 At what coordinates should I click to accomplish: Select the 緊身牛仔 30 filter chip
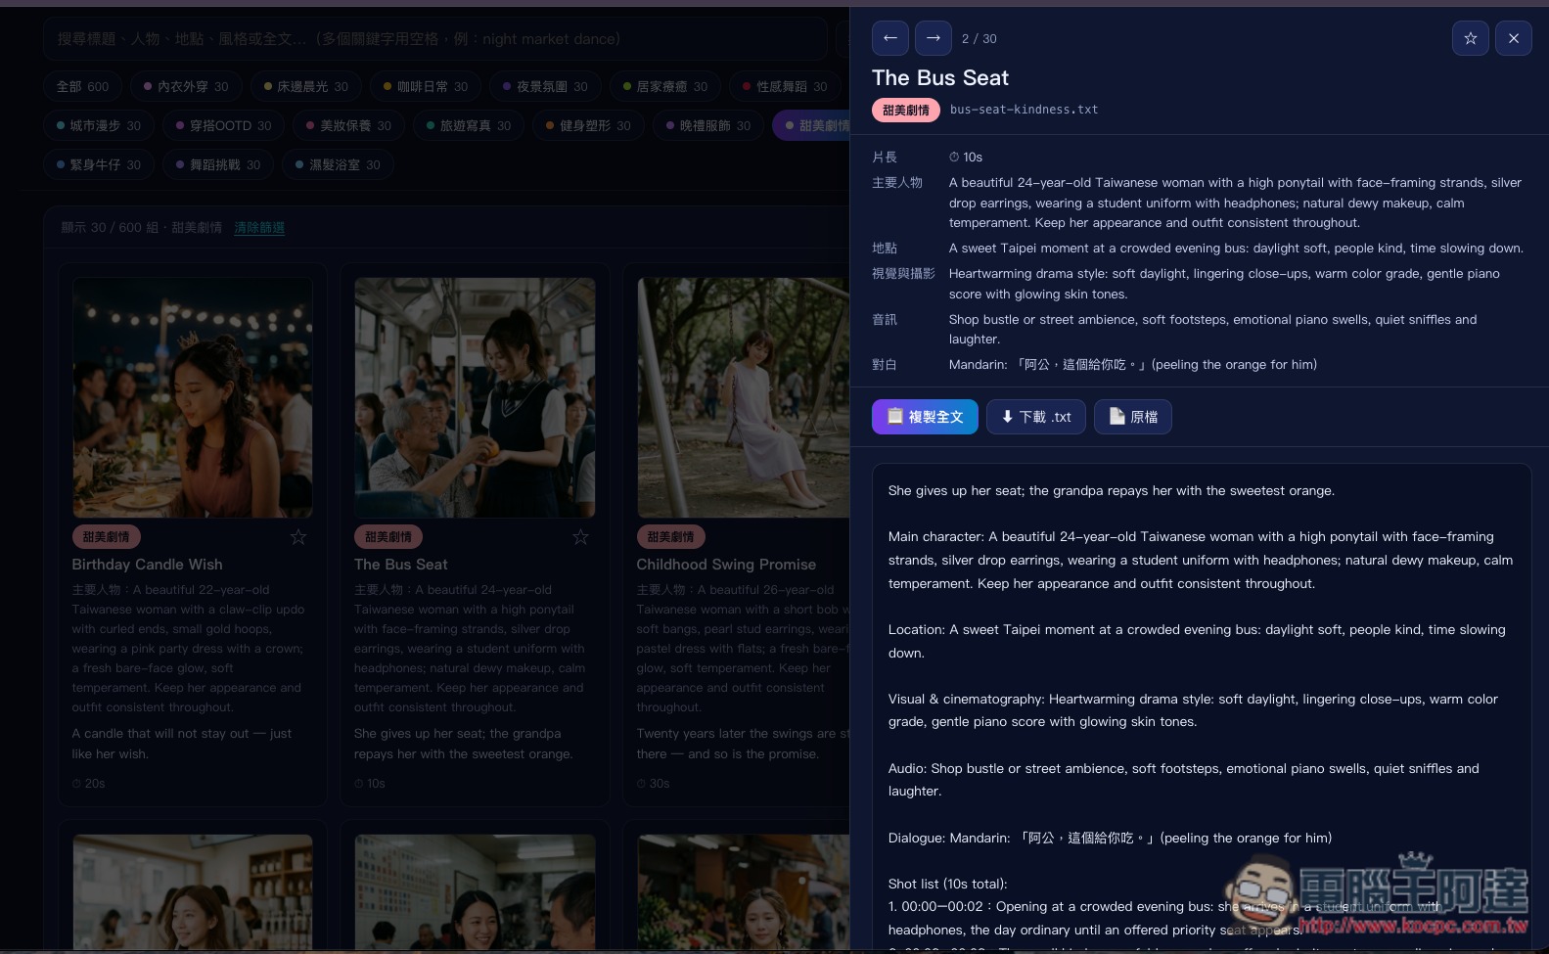point(98,164)
